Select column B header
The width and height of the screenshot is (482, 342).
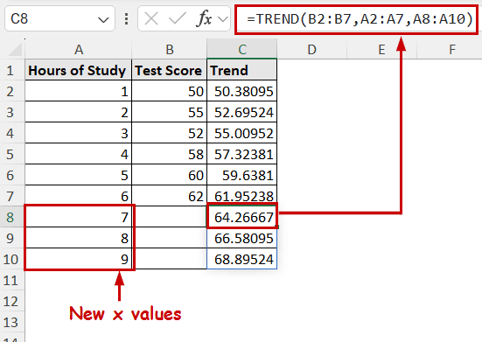(170, 50)
